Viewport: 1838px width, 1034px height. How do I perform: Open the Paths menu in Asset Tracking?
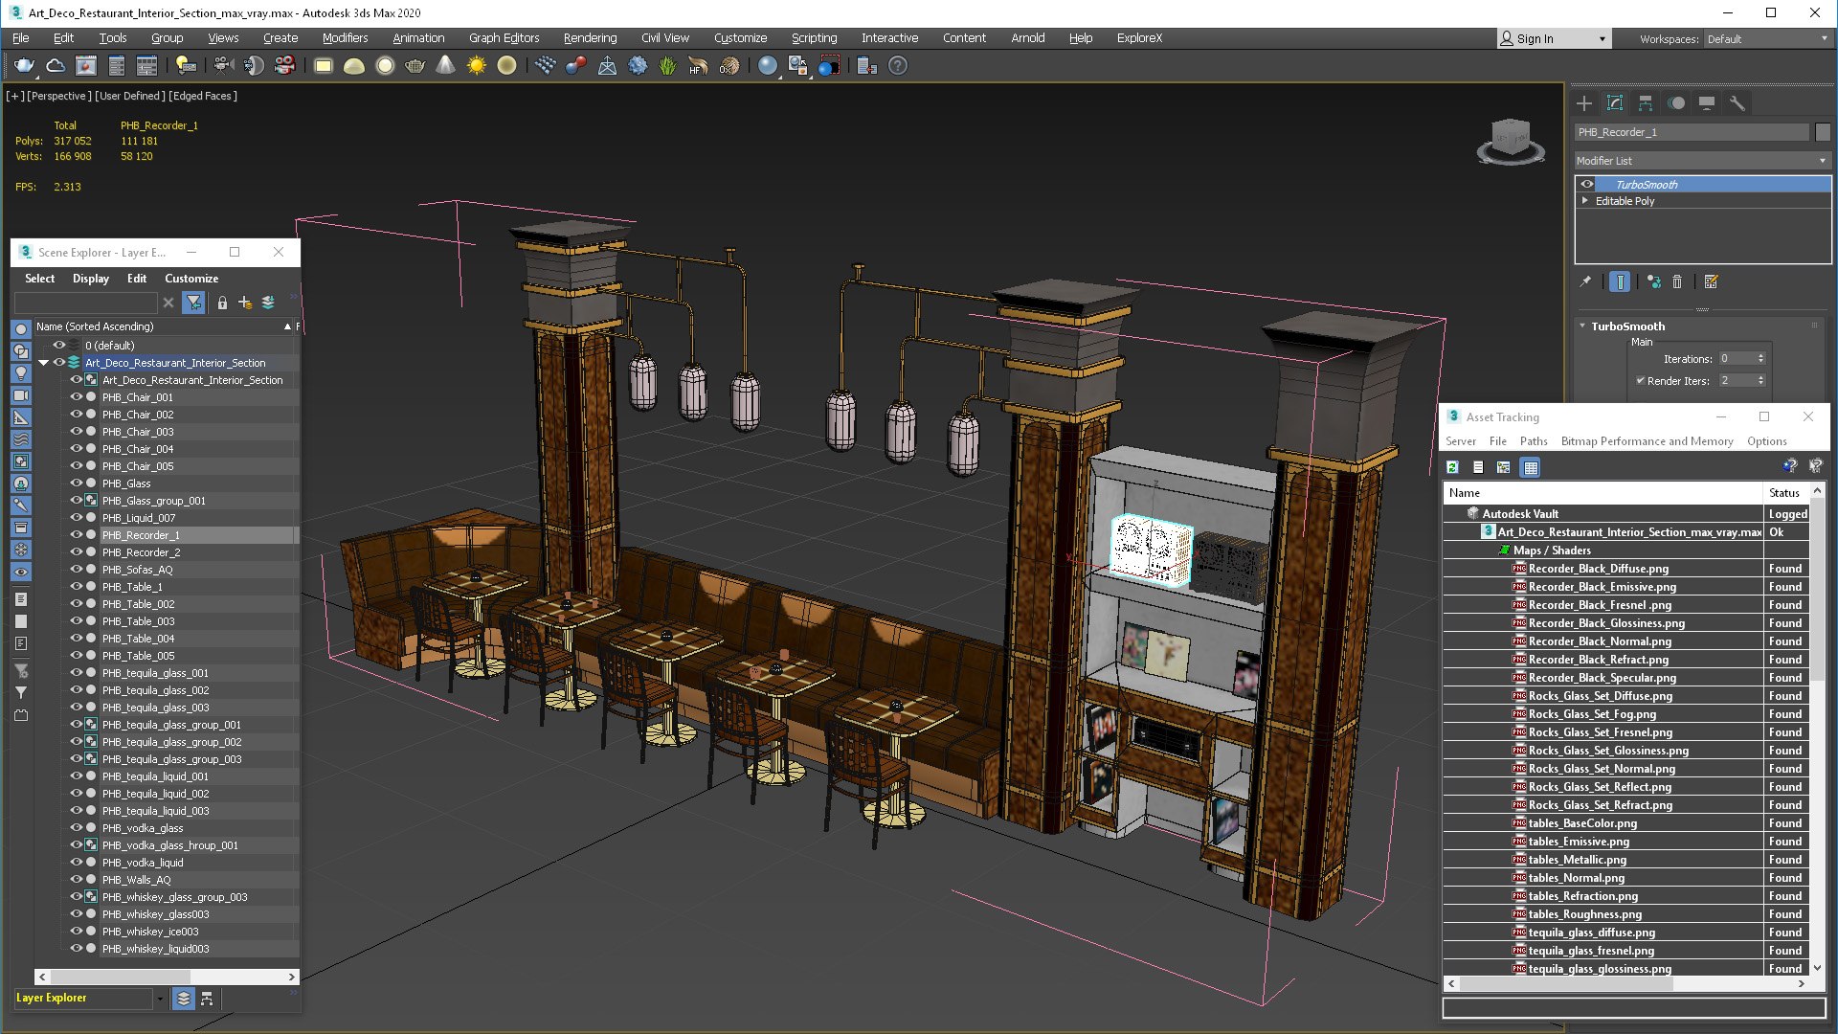[1534, 441]
